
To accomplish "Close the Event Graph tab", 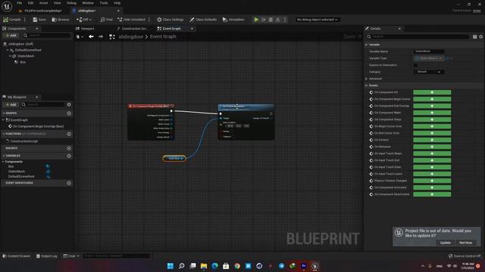I will pyautogui.click(x=192, y=29).
